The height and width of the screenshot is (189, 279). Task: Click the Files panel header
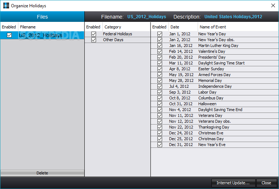tap(42, 17)
